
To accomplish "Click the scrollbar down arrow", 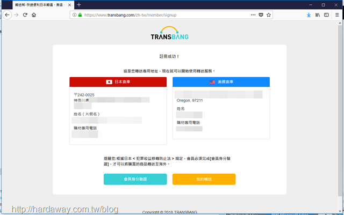I will (x=340, y=211).
